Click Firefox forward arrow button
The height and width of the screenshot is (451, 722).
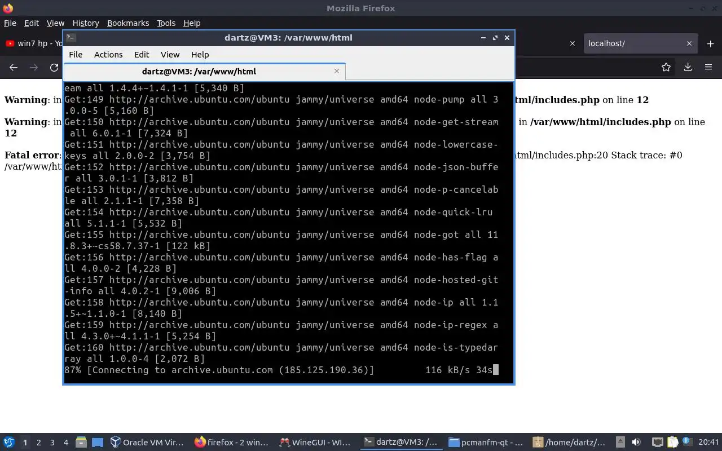[34, 67]
